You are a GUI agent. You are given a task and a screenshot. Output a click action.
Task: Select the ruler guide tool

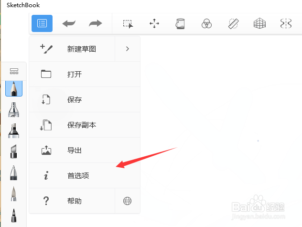click(234, 24)
